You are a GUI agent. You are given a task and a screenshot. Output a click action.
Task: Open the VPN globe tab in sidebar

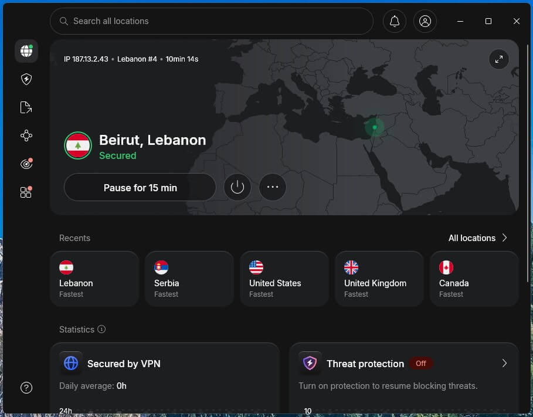(x=26, y=51)
